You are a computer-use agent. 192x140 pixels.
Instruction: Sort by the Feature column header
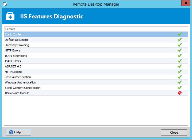[88, 29]
